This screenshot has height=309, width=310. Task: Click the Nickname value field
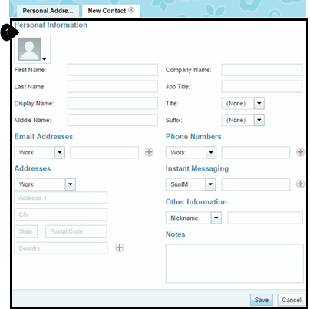[265, 218]
